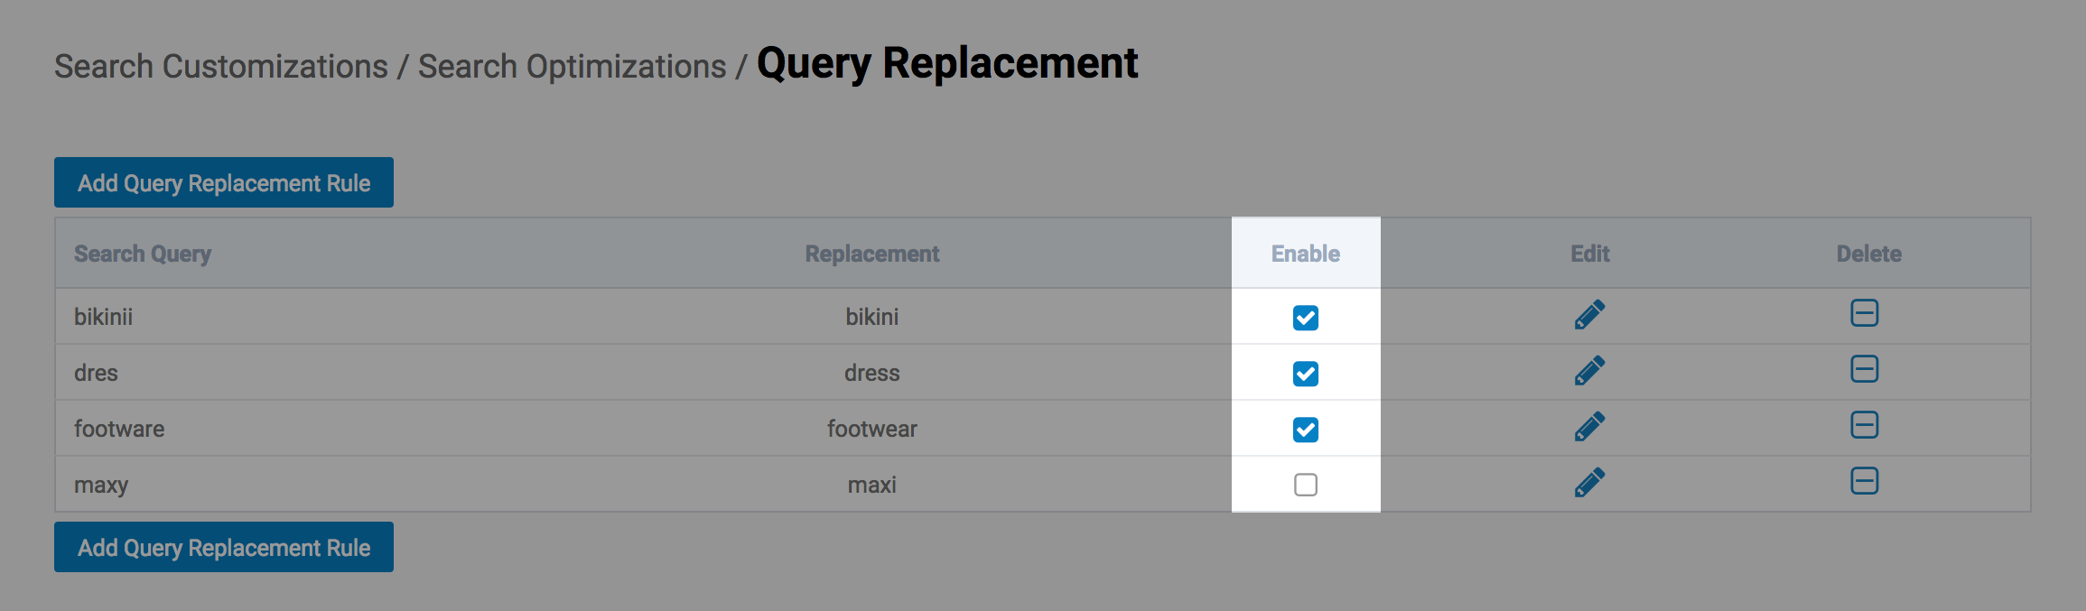Click the pencil icon for dres
The width and height of the screenshot is (2086, 611).
click(1589, 371)
